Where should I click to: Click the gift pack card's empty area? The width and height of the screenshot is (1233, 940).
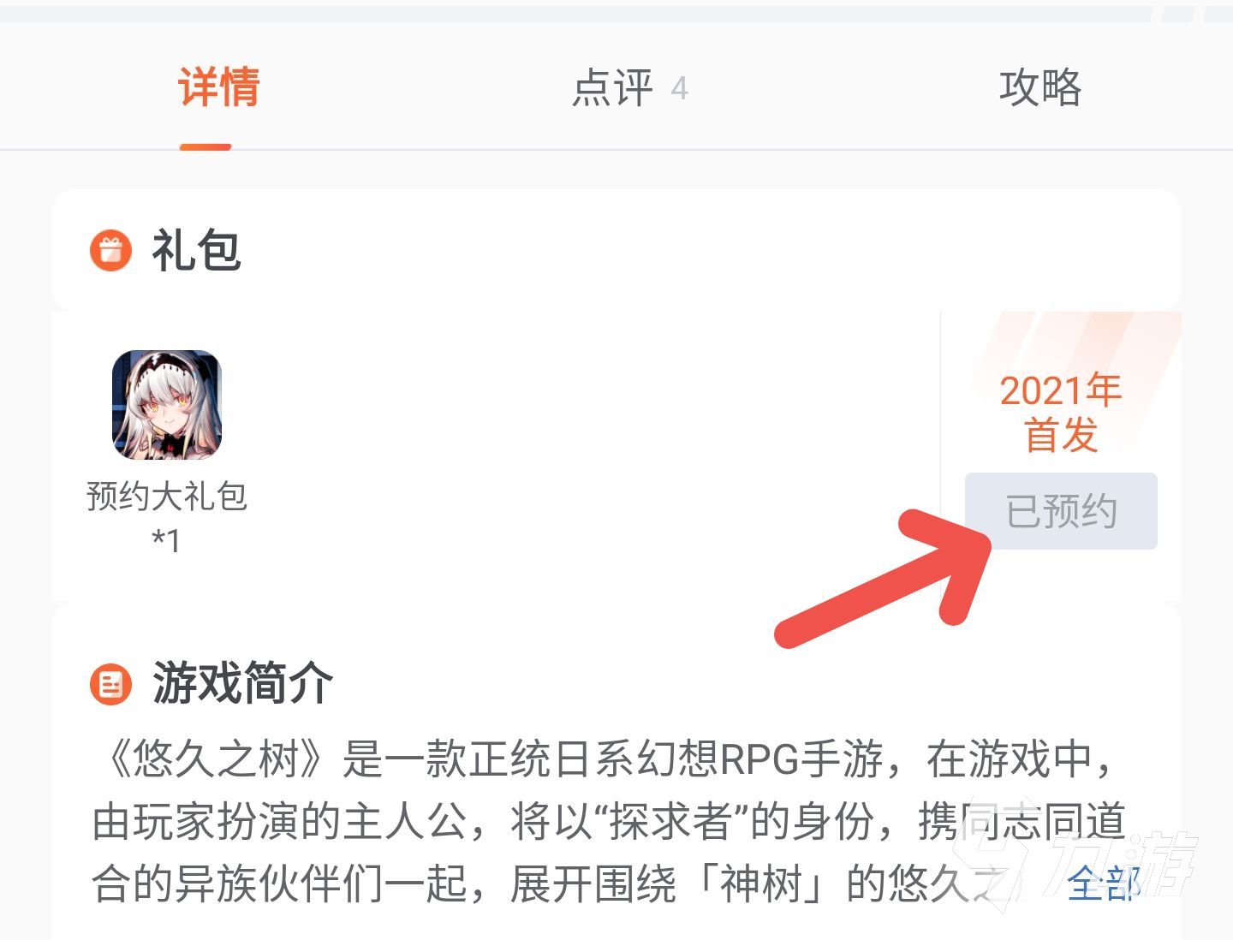pos(582,454)
